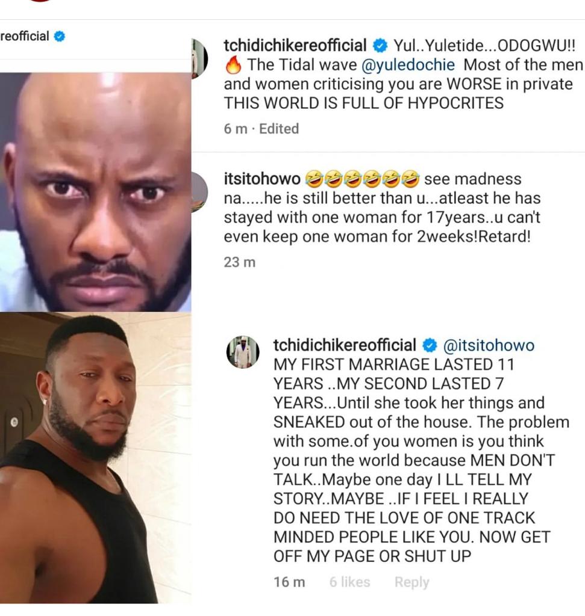Open the itsitohowo username link
585x616 pixels.
262,179
